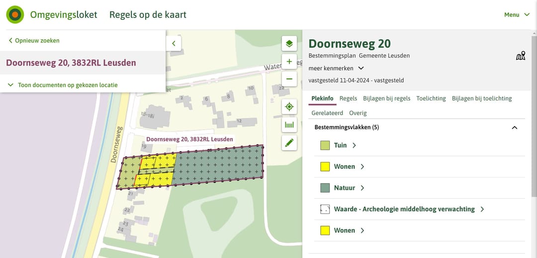Viewport: 537px width, 258px height.
Task: Open the Menu dropdown
Action: pos(517,15)
